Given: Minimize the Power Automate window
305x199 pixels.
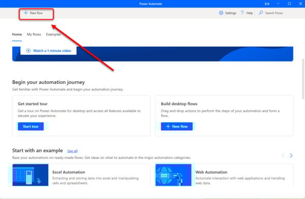Looking at the screenshot, I should coord(278,4).
